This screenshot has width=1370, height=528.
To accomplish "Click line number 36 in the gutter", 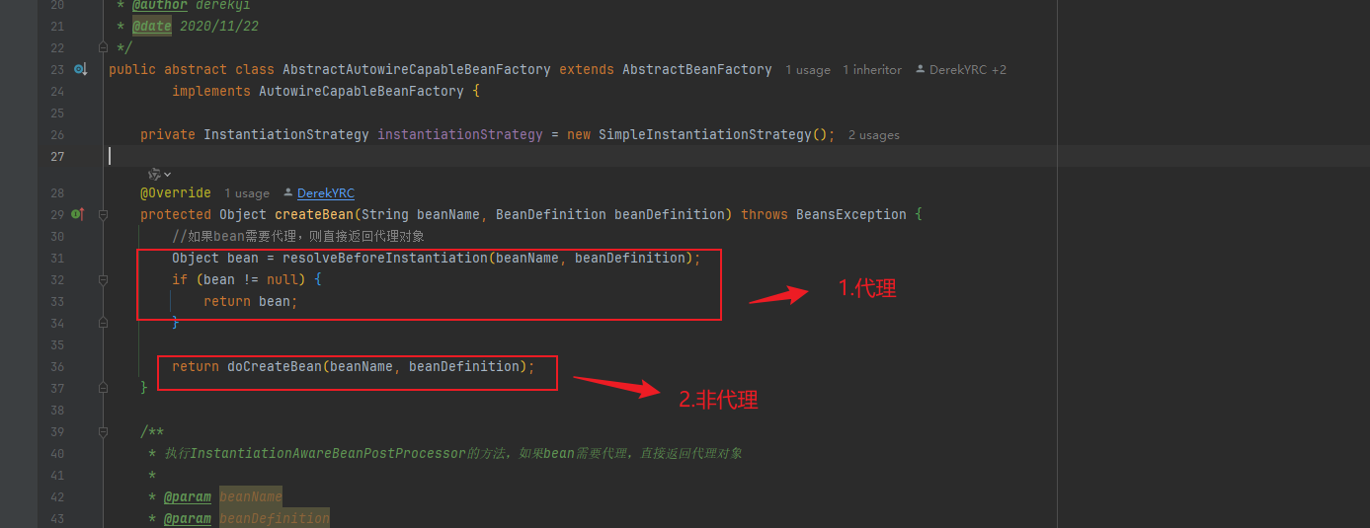I will [x=56, y=366].
